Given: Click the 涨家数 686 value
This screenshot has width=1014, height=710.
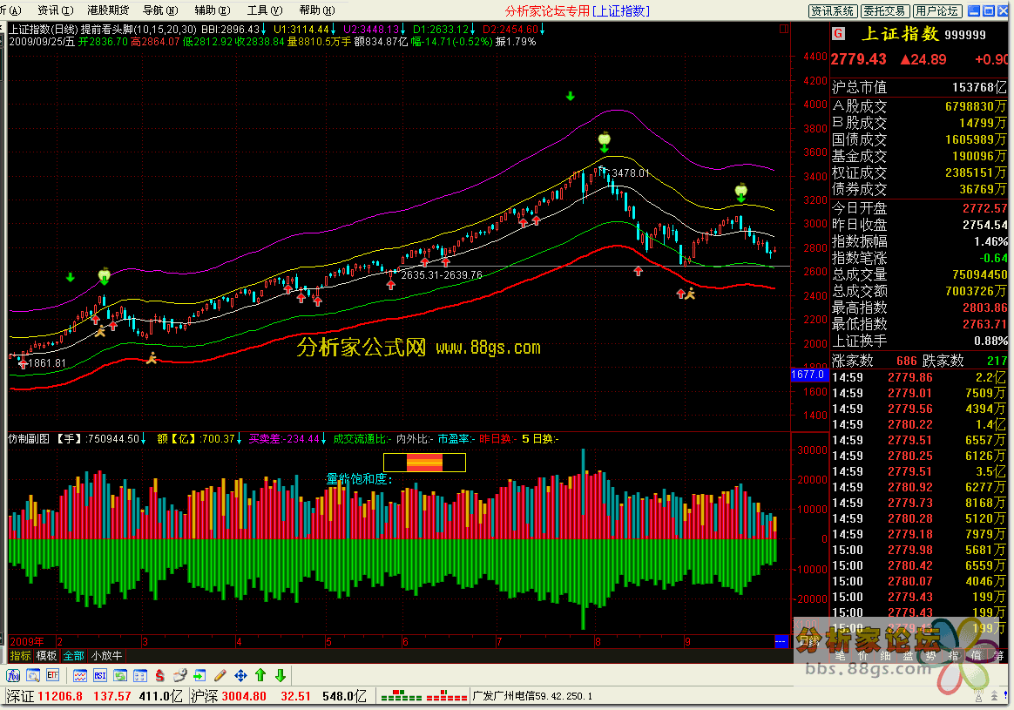Looking at the screenshot, I should point(907,361).
